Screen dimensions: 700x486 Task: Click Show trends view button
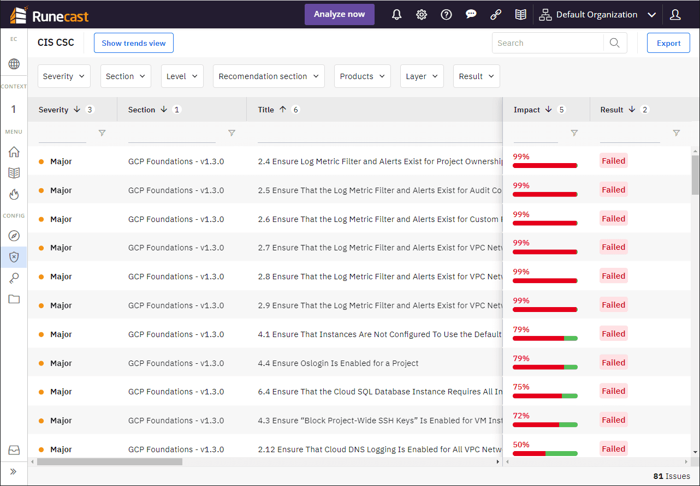[x=134, y=43]
